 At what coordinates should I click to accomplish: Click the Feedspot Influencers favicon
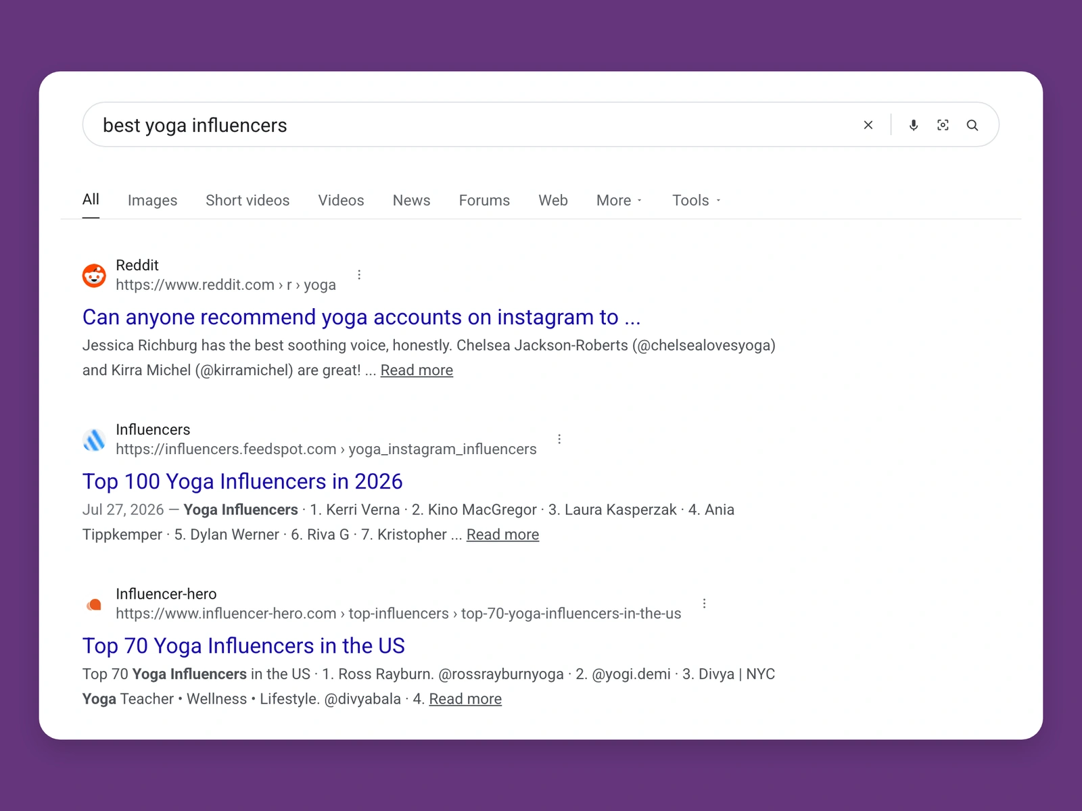pyautogui.click(x=94, y=439)
